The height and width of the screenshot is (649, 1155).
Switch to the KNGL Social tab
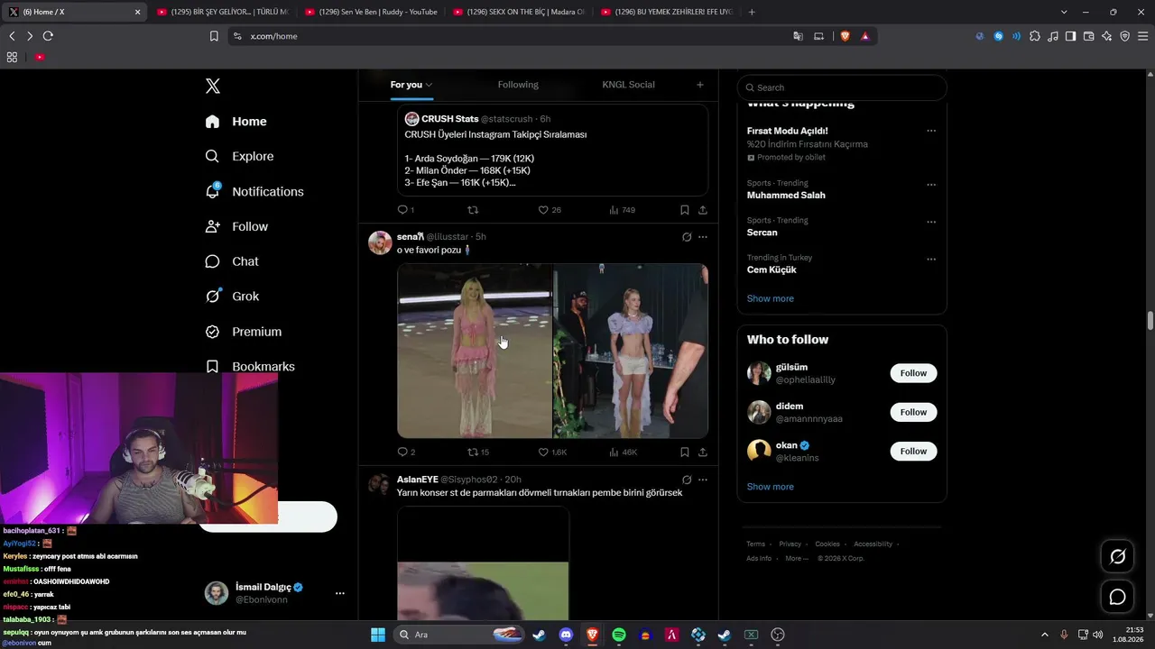coord(628,85)
